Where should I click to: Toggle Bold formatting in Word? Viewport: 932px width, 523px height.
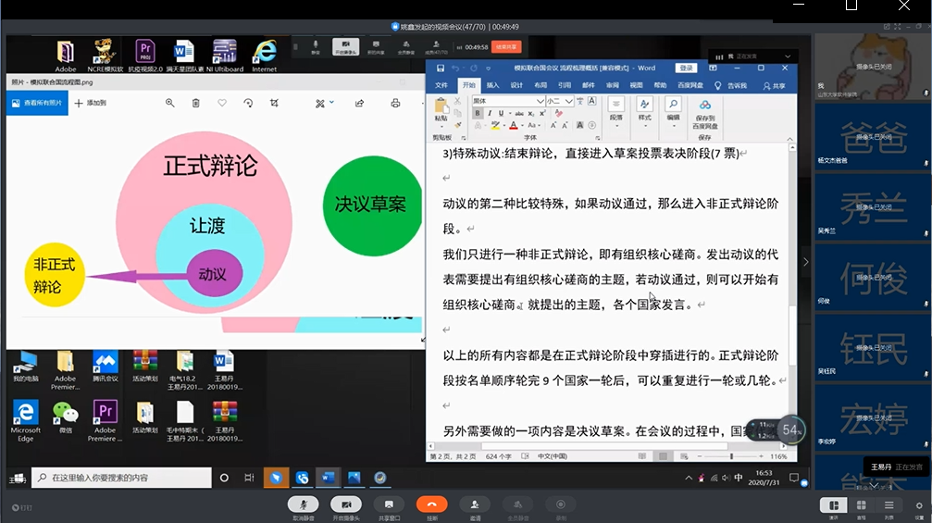coord(478,113)
